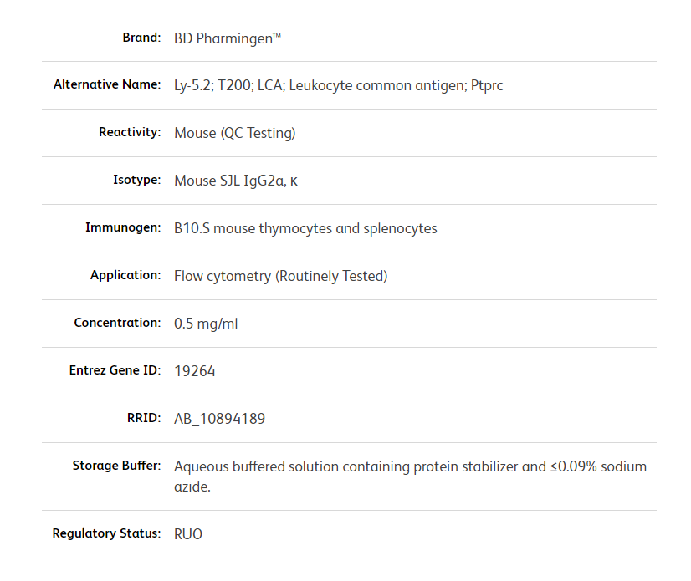691x581 pixels.
Task: Click the Isotype label
Action: 136,180
